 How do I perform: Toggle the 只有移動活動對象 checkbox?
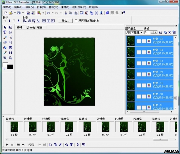(76, 21)
